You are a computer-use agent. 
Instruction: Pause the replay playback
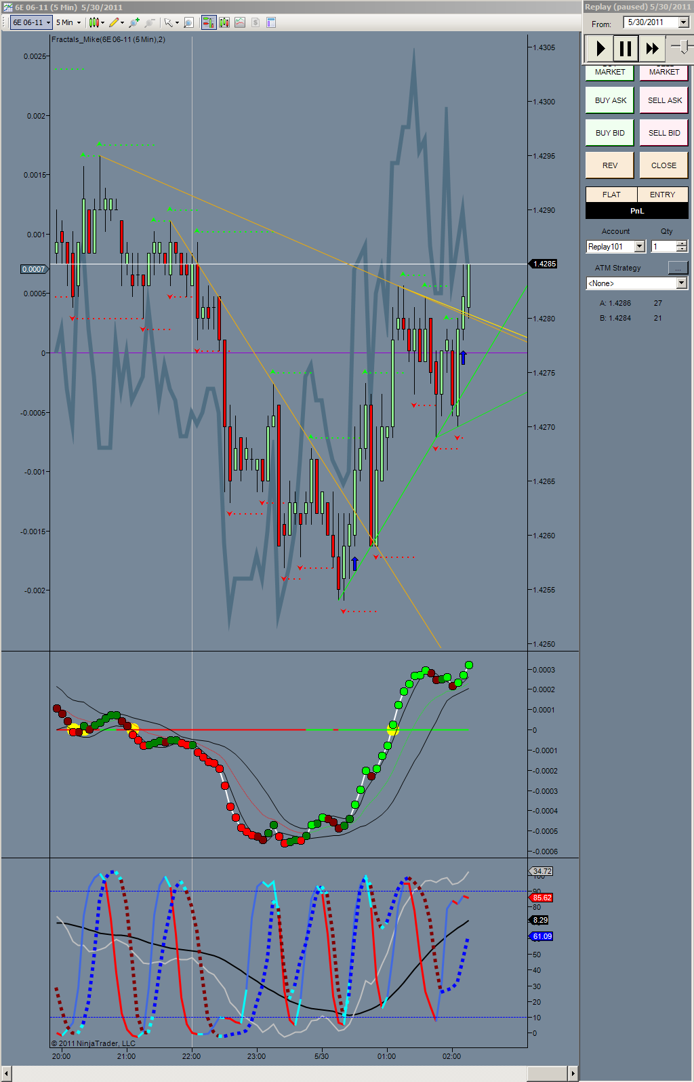626,48
